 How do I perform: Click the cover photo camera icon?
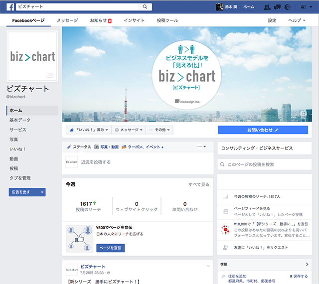(304, 113)
